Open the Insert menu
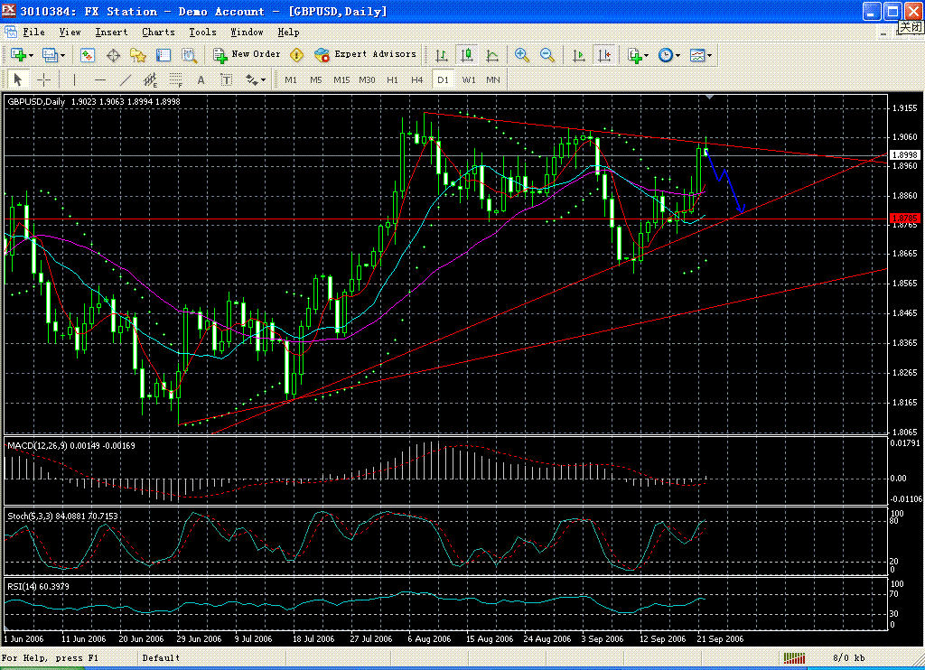Viewport: 925px width, 670px height. (x=111, y=32)
